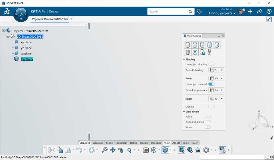Choose the fourth cylinder view mode icon
Image resolution: width=274 pixels, height=160 pixels.
coord(209,45)
